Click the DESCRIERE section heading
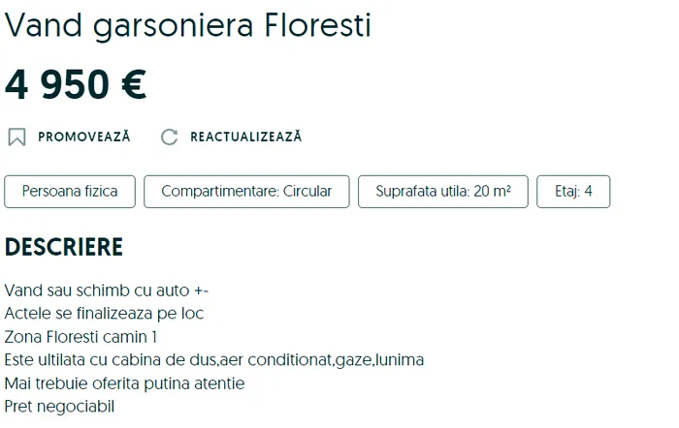The image size is (679, 428). pos(64,247)
